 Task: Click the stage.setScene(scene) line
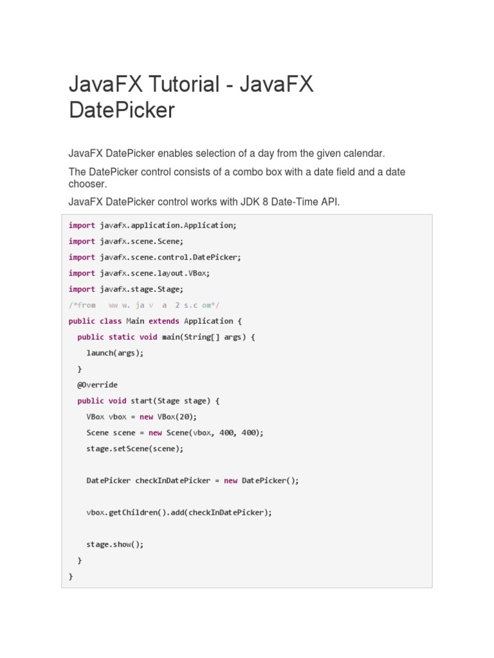(135, 449)
